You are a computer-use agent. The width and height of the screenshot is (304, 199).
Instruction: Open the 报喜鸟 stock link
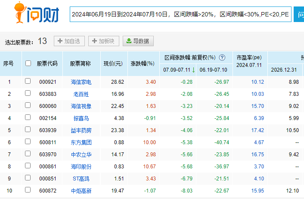click(81, 118)
